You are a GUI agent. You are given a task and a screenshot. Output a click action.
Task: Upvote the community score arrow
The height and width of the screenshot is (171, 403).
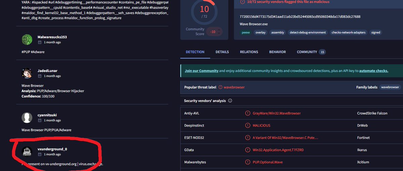coord(219,30)
